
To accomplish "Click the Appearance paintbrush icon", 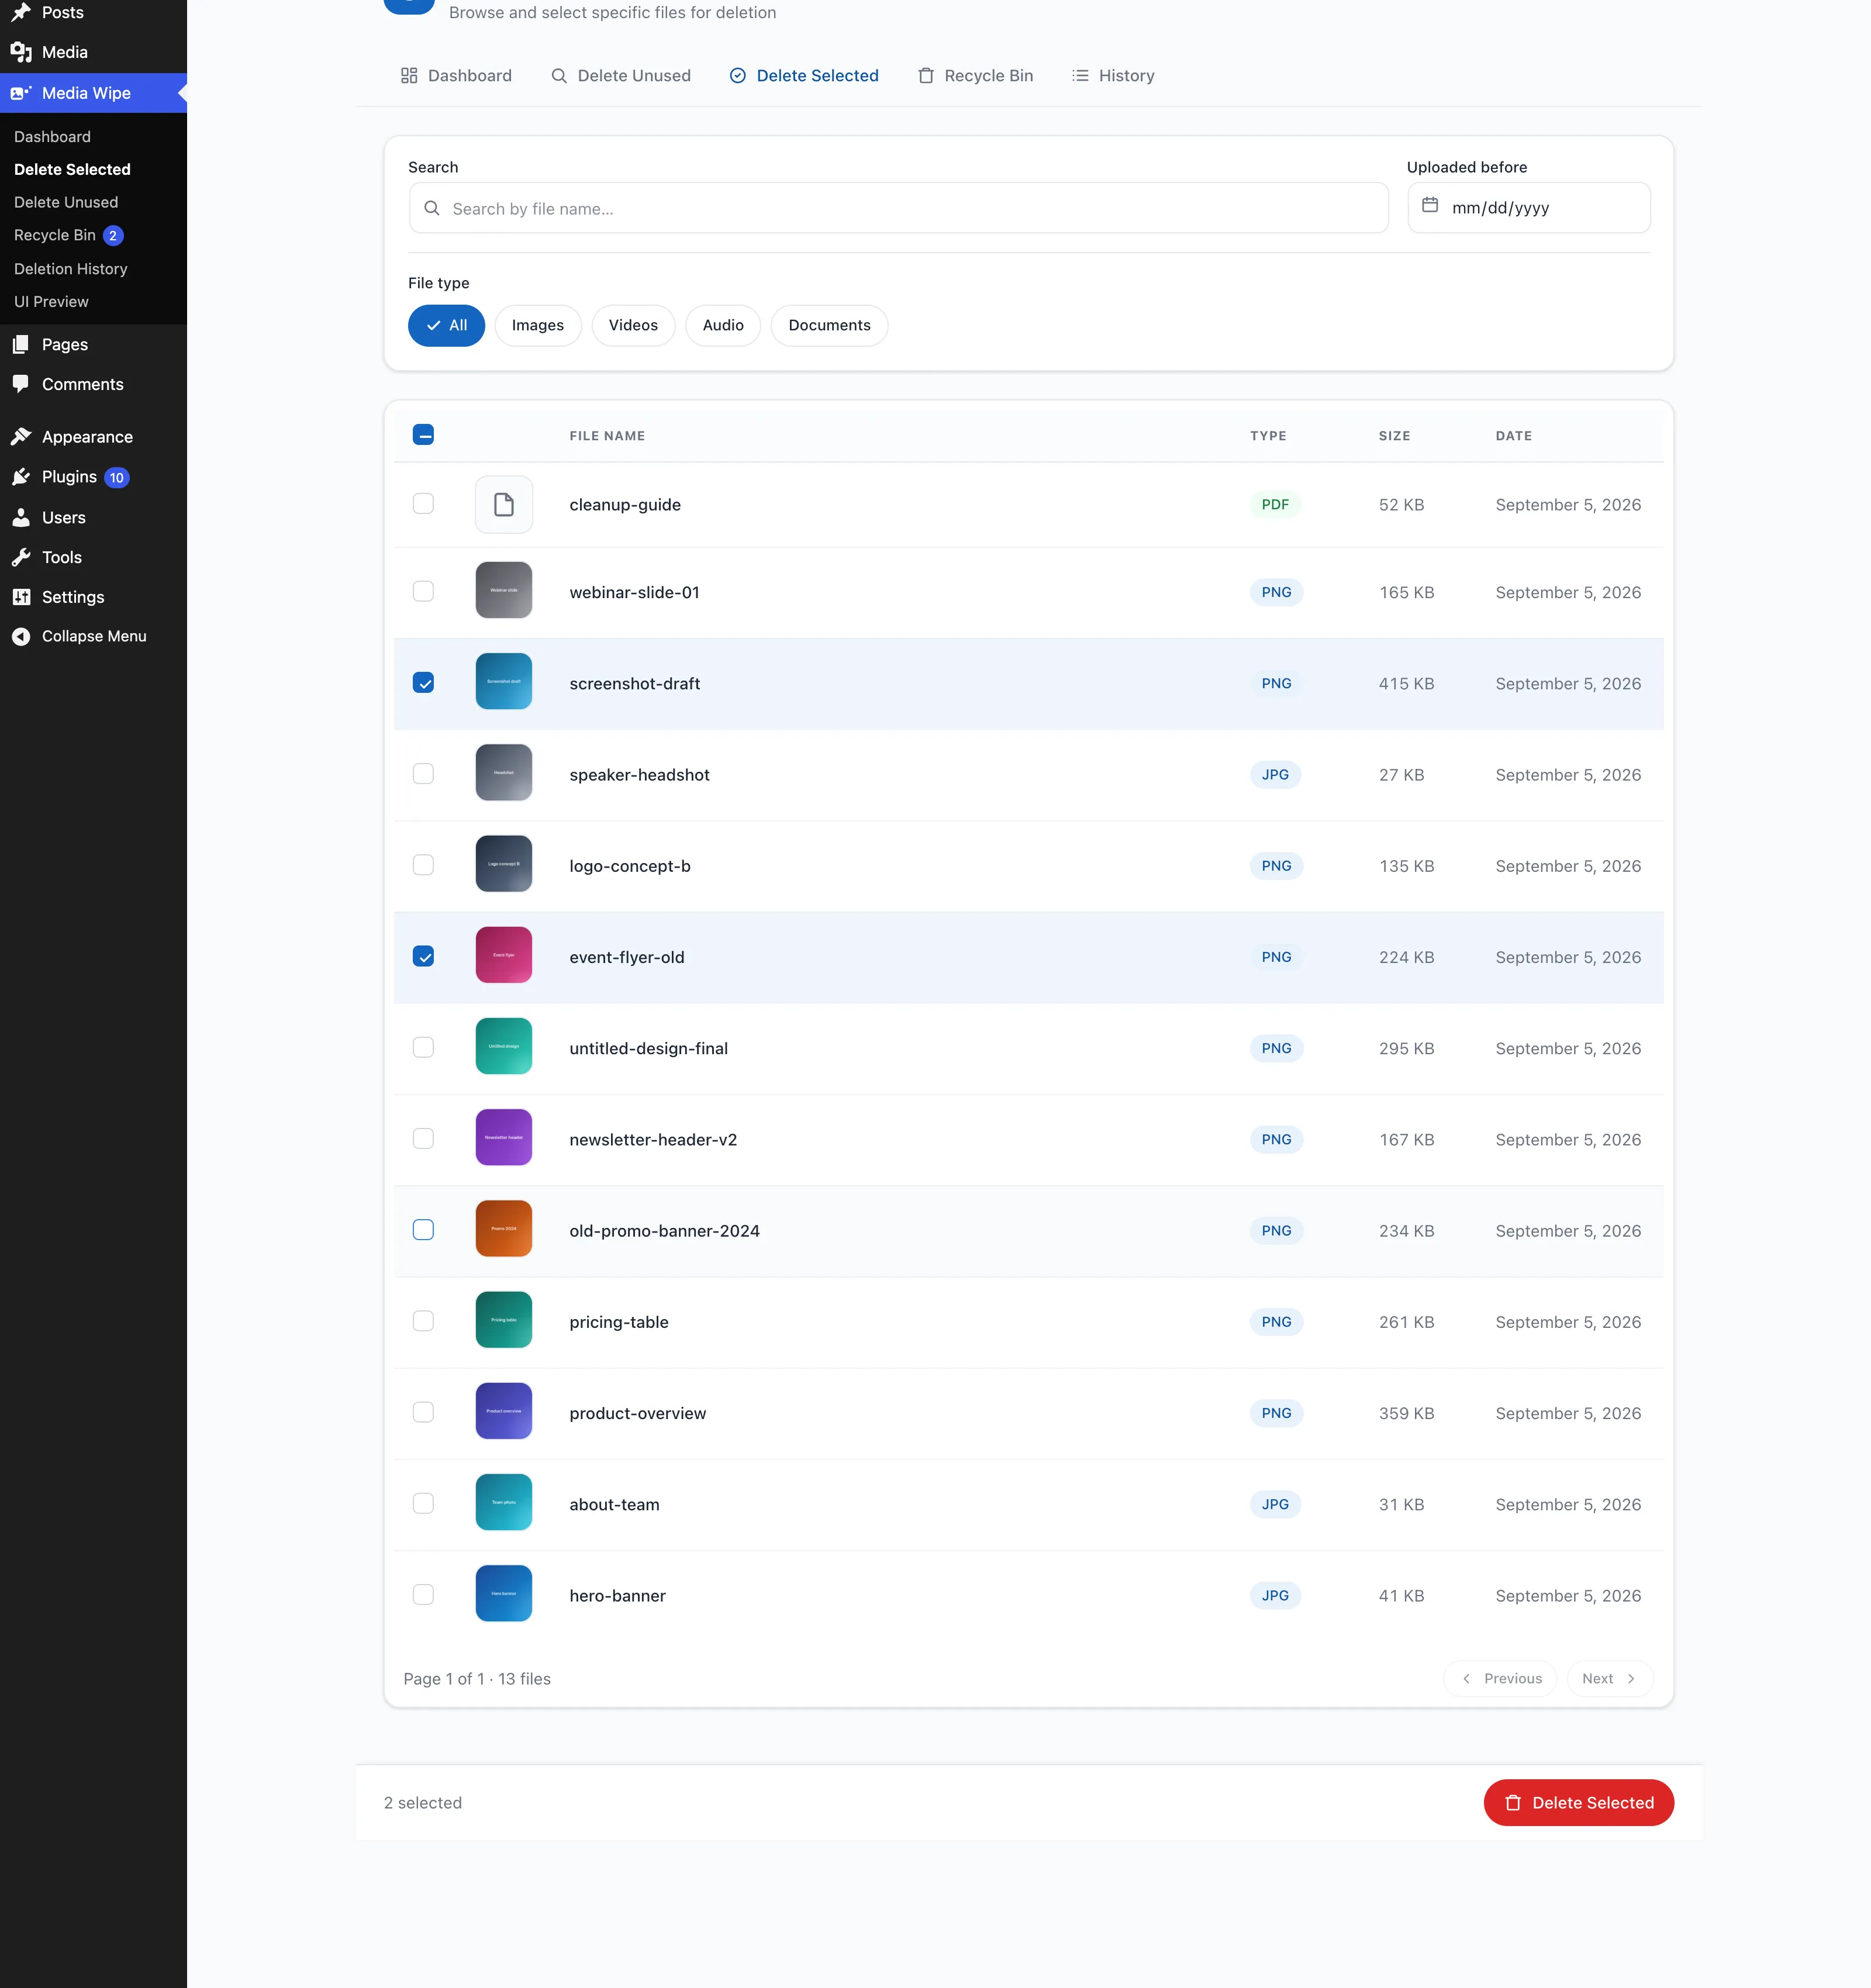I will point(21,436).
